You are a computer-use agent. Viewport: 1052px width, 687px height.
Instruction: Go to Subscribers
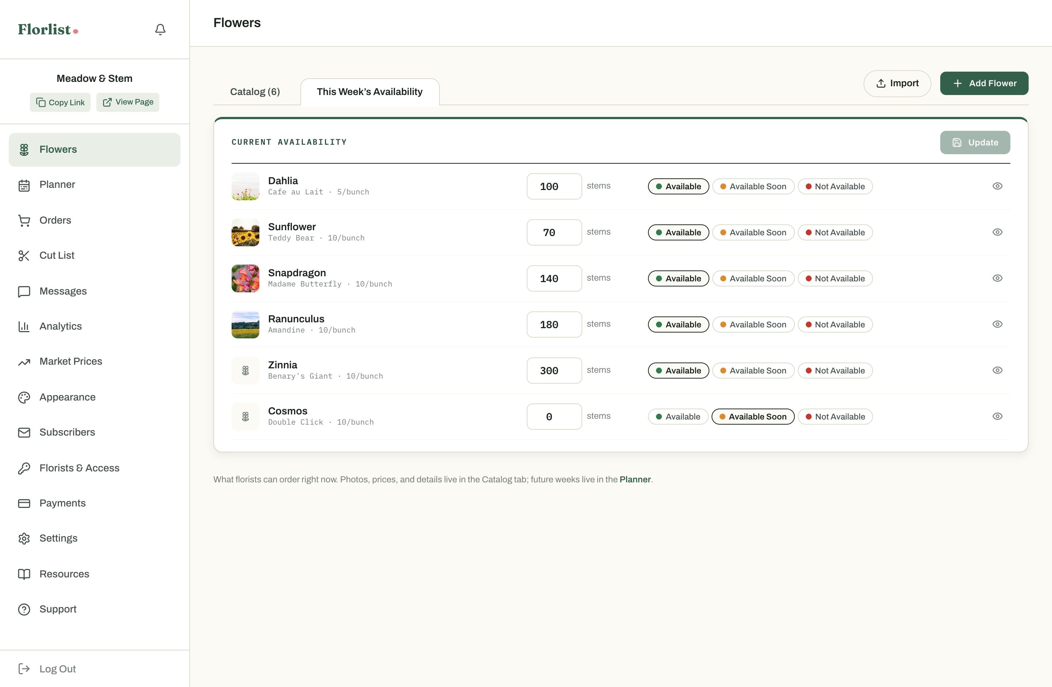pyautogui.click(x=94, y=432)
